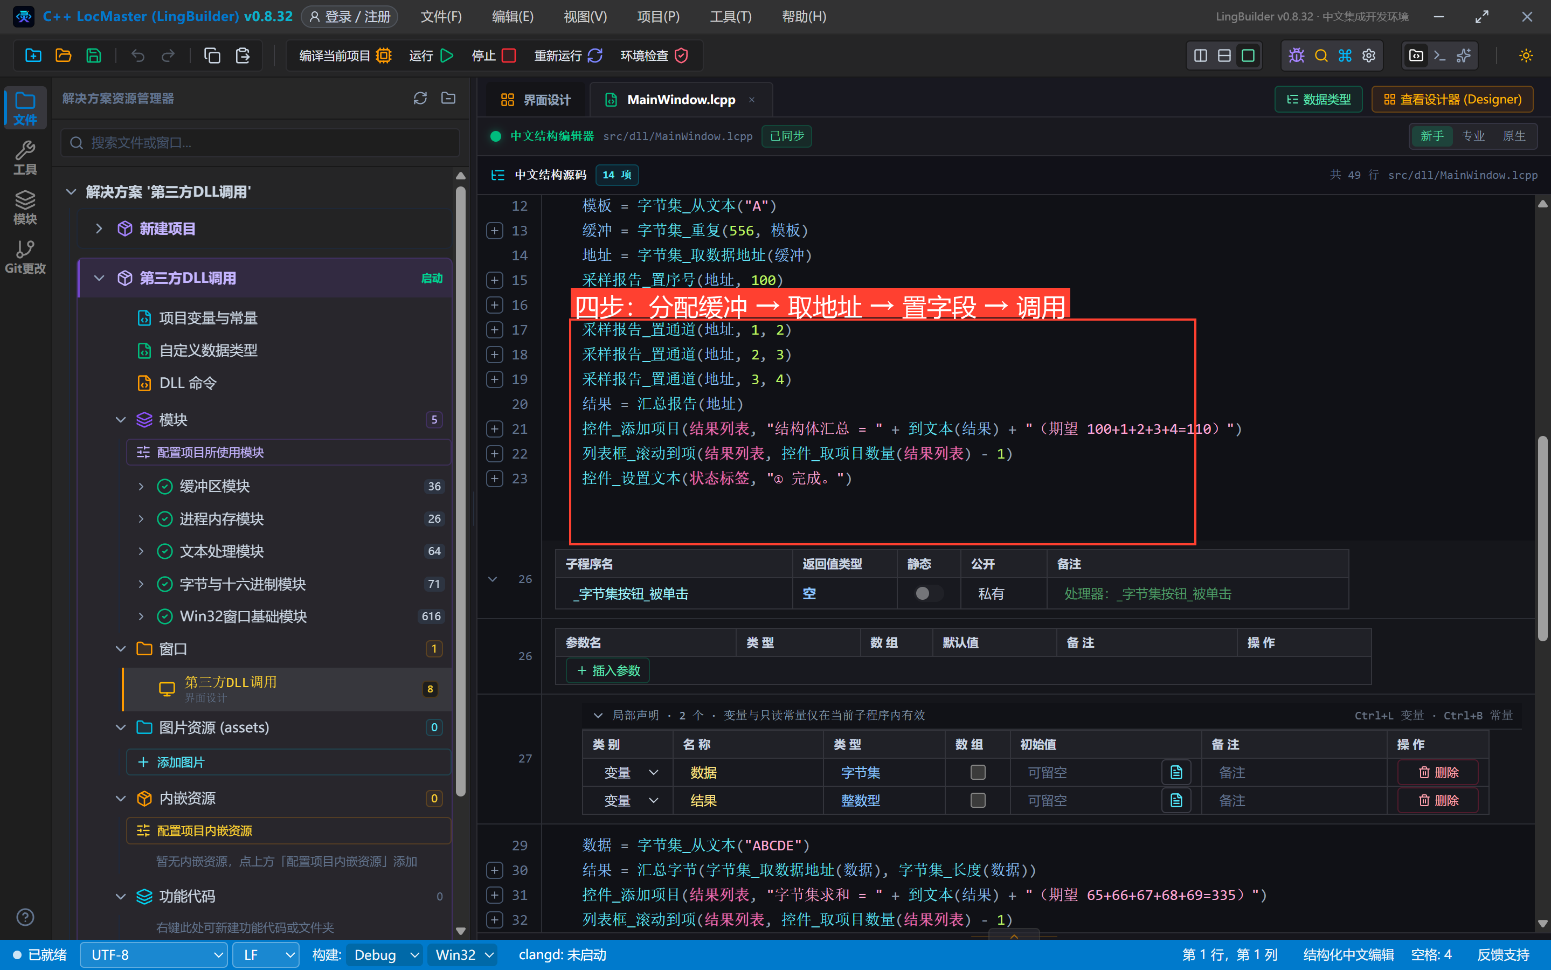Click the help question mark icon

click(25, 917)
